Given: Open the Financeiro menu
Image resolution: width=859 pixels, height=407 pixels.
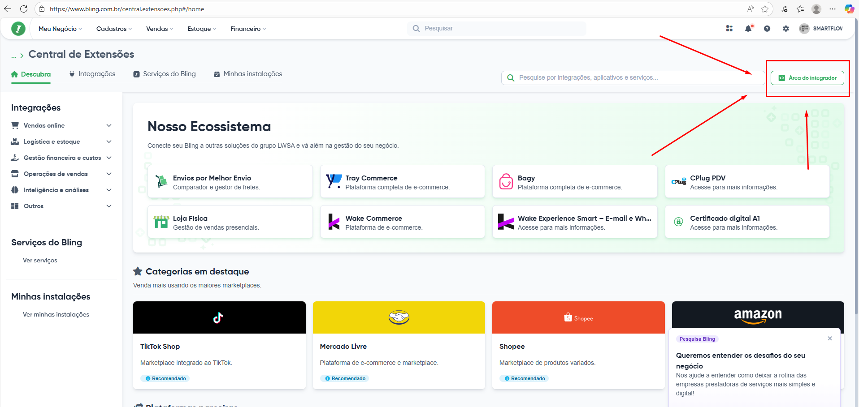Looking at the screenshot, I should tap(248, 29).
